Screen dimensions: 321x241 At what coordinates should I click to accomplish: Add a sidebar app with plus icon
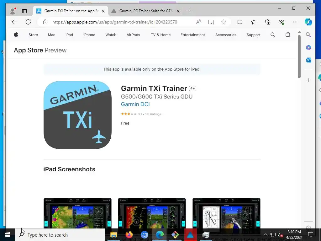tap(308, 80)
